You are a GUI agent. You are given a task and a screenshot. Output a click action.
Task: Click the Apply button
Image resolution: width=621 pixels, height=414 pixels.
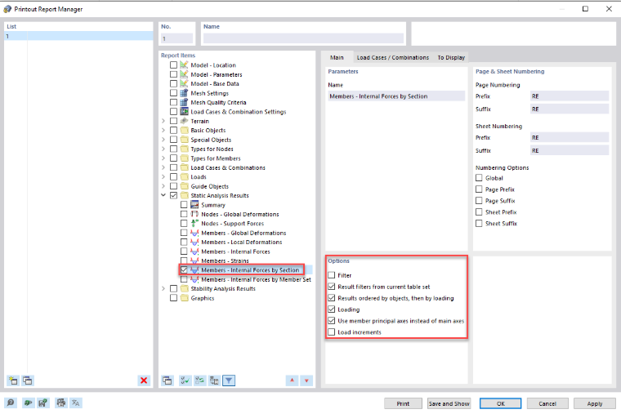point(595,403)
